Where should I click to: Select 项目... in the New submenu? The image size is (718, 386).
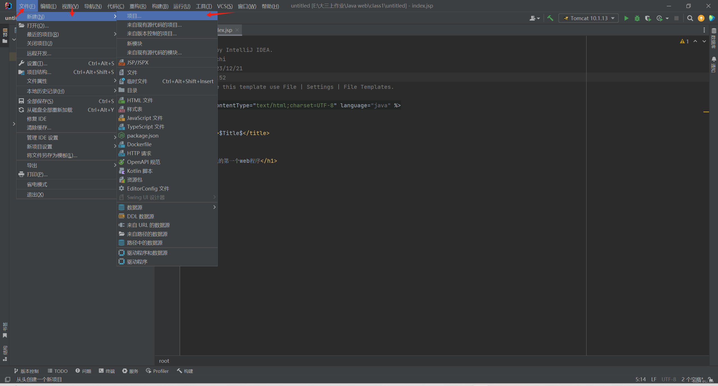134,16
